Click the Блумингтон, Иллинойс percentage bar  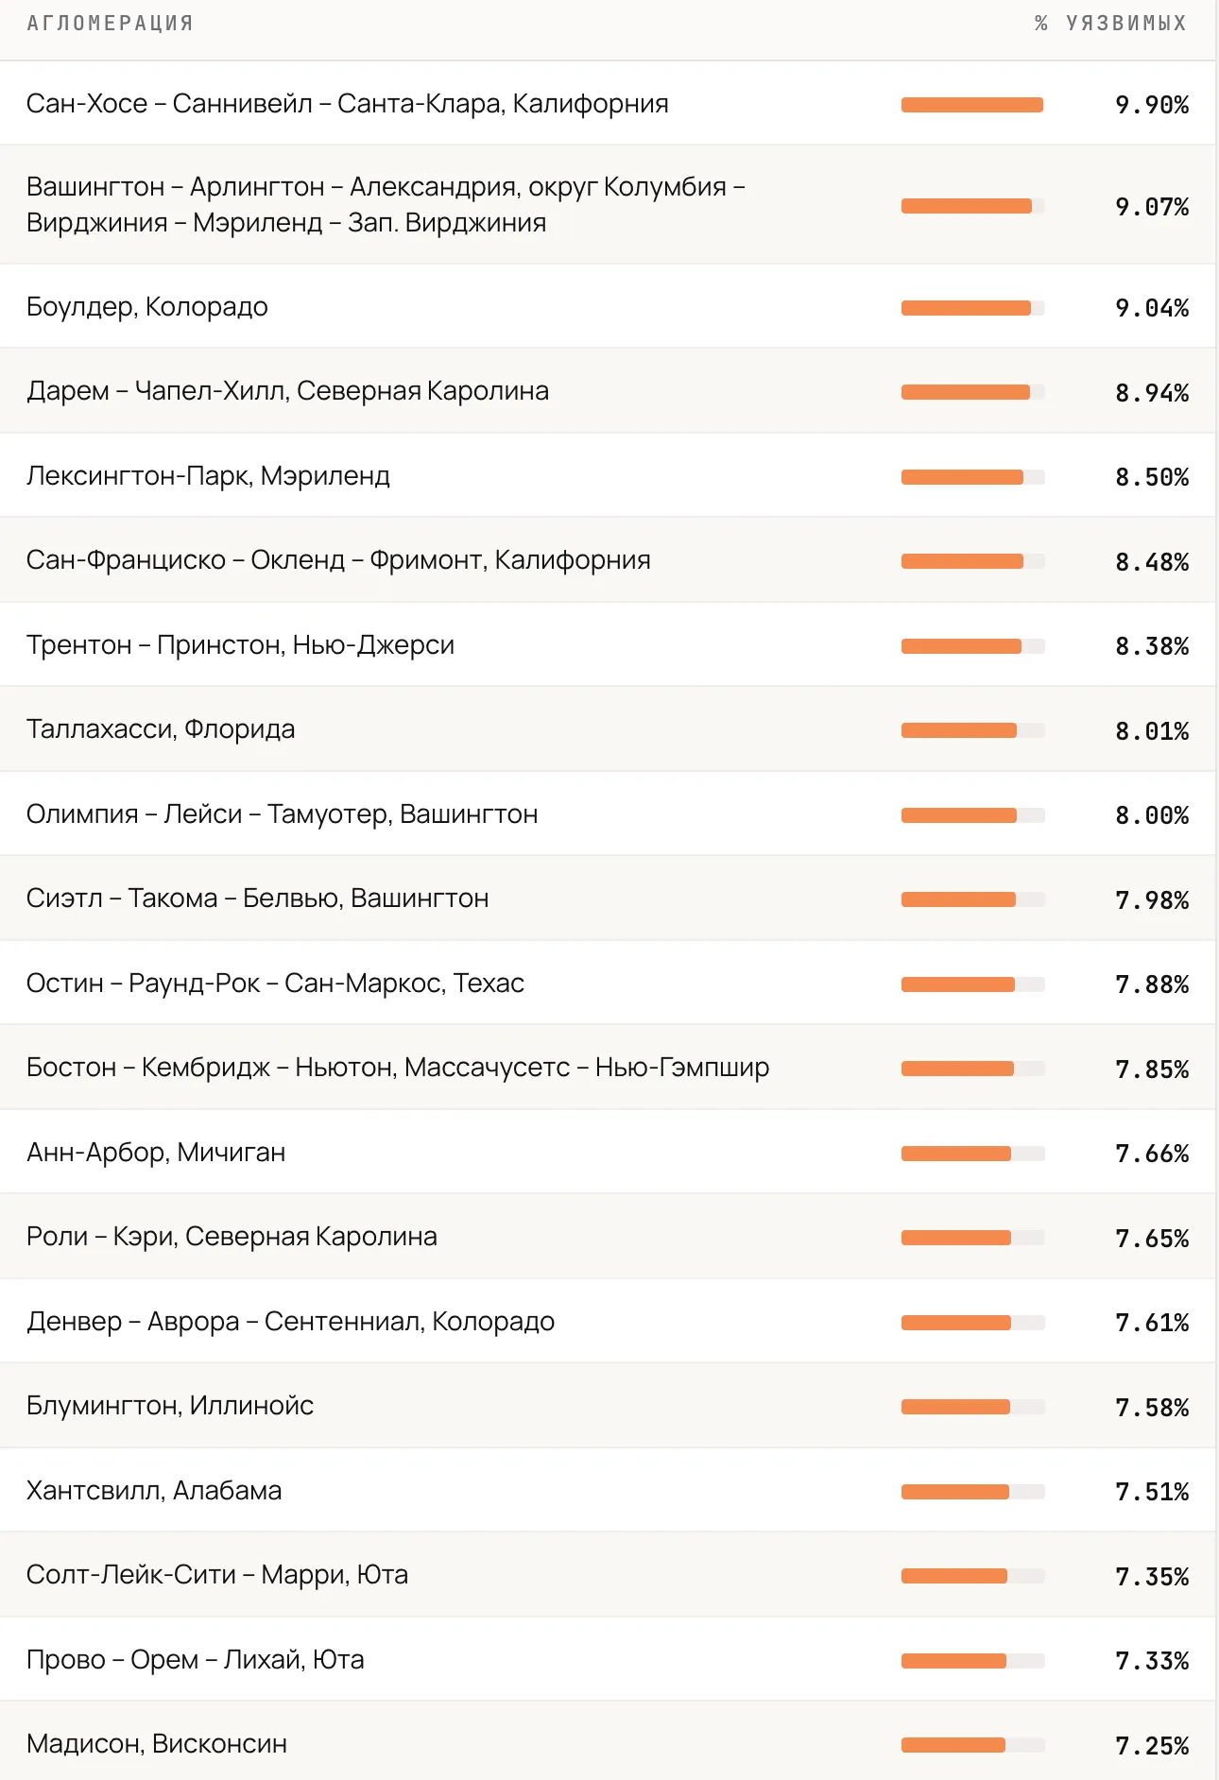(972, 1407)
